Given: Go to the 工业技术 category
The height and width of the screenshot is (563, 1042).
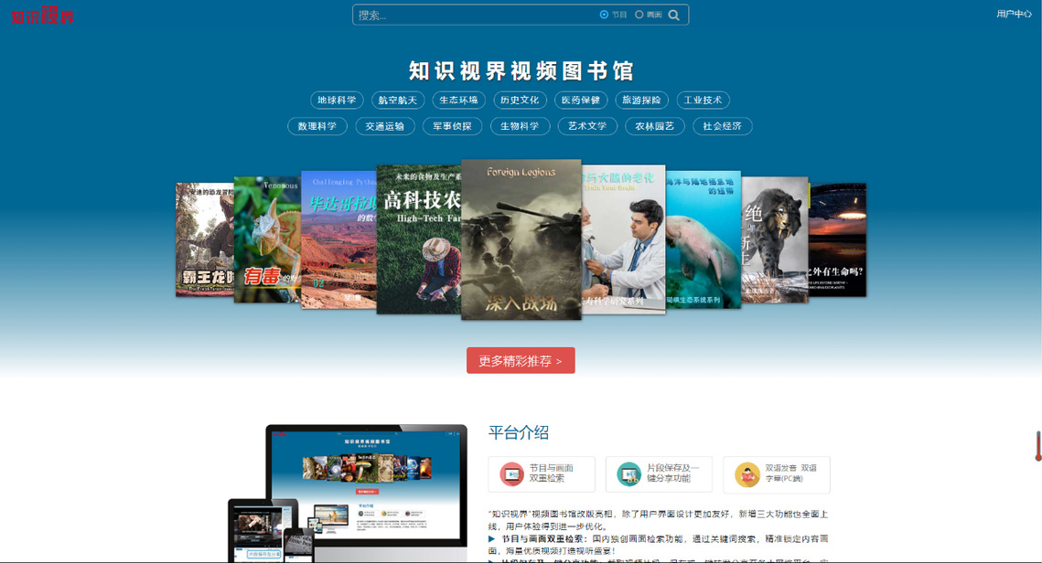Looking at the screenshot, I should (704, 101).
